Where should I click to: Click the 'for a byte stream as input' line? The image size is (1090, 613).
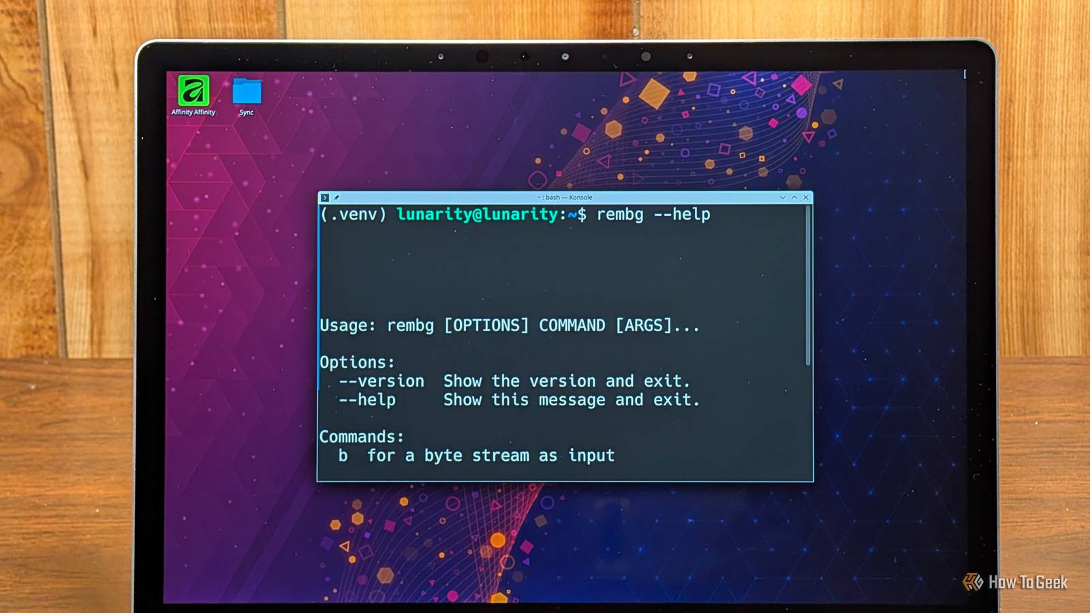[490, 456]
